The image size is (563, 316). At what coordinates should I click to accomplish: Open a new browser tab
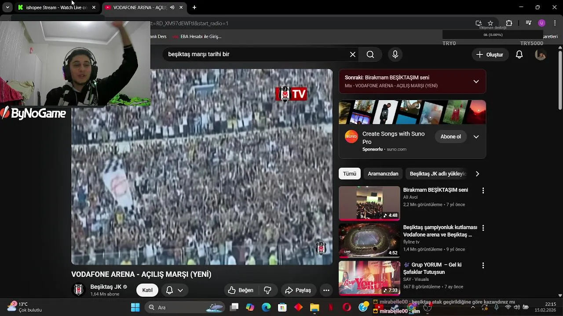194,7
